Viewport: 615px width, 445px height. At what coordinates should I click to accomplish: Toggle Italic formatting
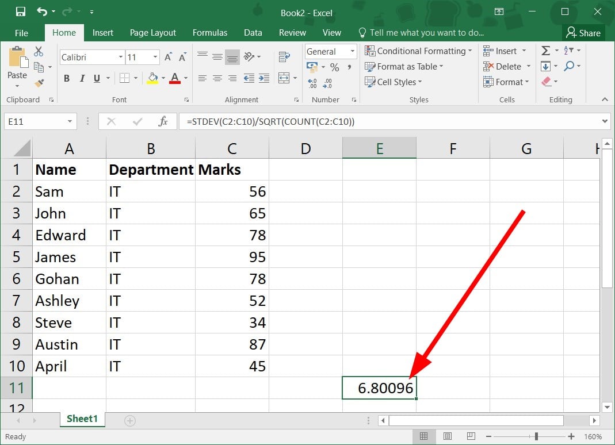[82, 78]
